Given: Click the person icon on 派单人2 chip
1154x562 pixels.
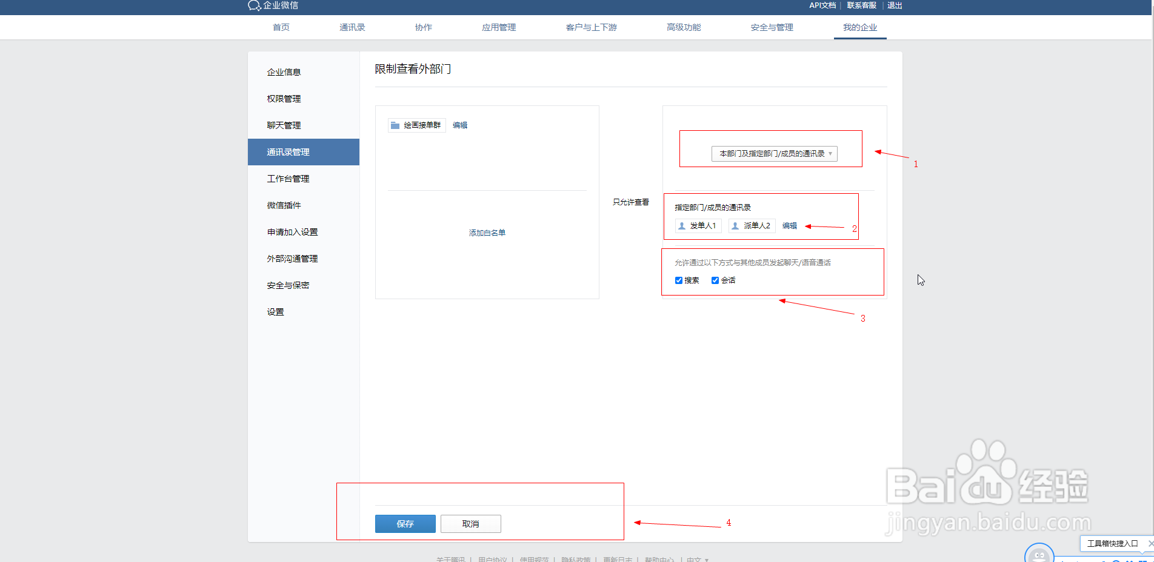Looking at the screenshot, I should [735, 225].
